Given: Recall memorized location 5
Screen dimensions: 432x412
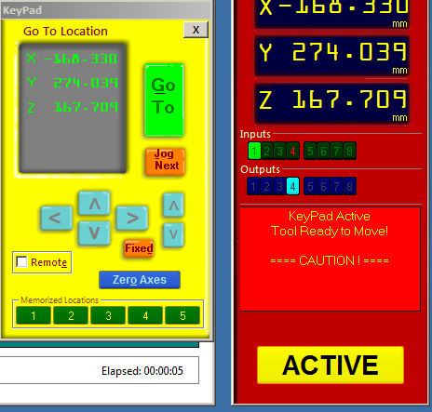Looking at the screenshot, I should click(x=182, y=315).
